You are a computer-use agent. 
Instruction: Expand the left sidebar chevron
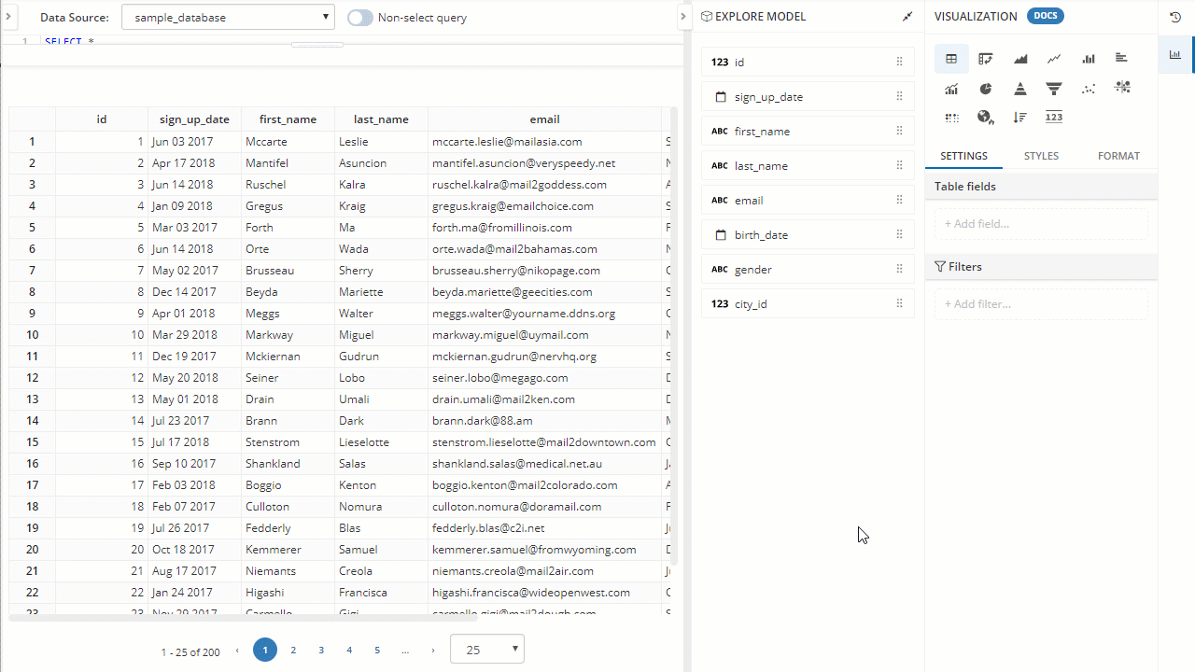(7, 17)
